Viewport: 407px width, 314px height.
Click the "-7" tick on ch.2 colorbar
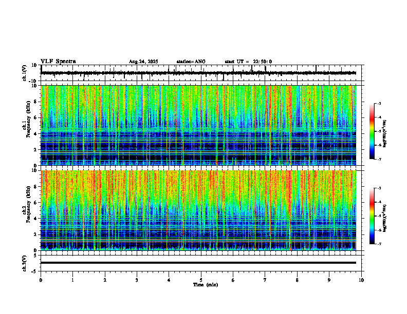(x=379, y=244)
